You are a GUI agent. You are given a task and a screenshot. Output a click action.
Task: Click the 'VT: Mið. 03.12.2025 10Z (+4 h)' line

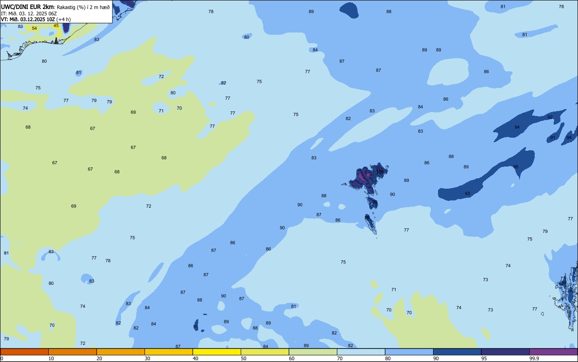(x=36, y=19)
